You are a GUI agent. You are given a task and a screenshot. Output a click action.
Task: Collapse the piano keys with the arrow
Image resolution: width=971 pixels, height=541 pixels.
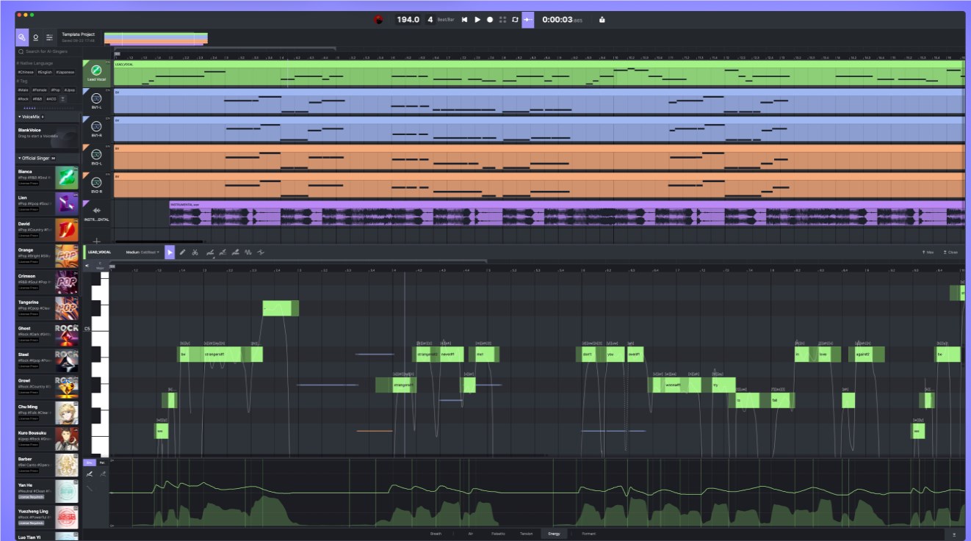pos(87,266)
